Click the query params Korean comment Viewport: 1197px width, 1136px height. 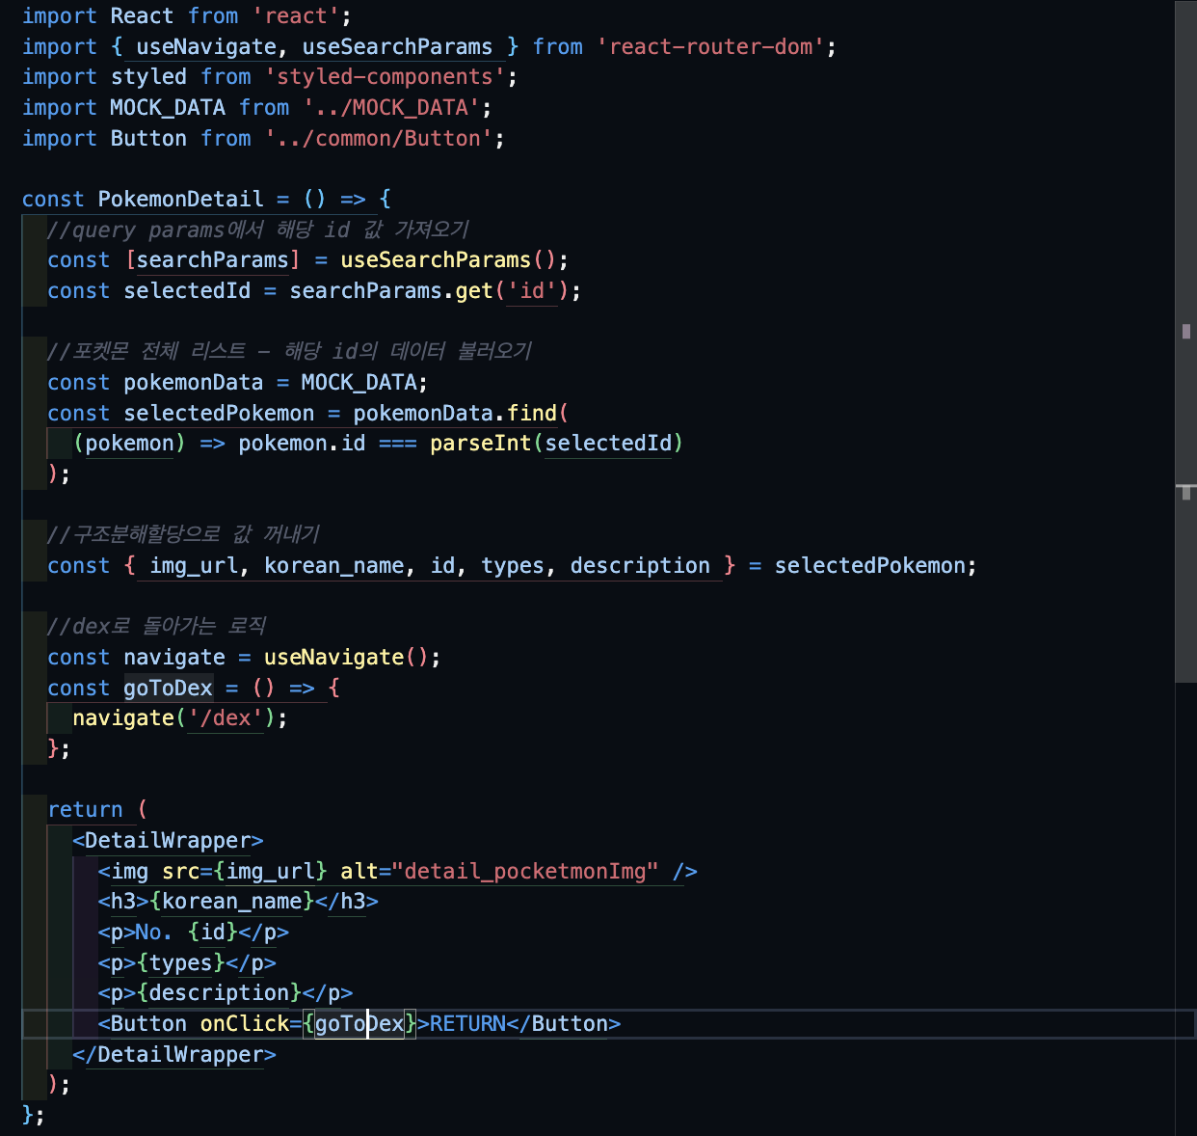258,230
